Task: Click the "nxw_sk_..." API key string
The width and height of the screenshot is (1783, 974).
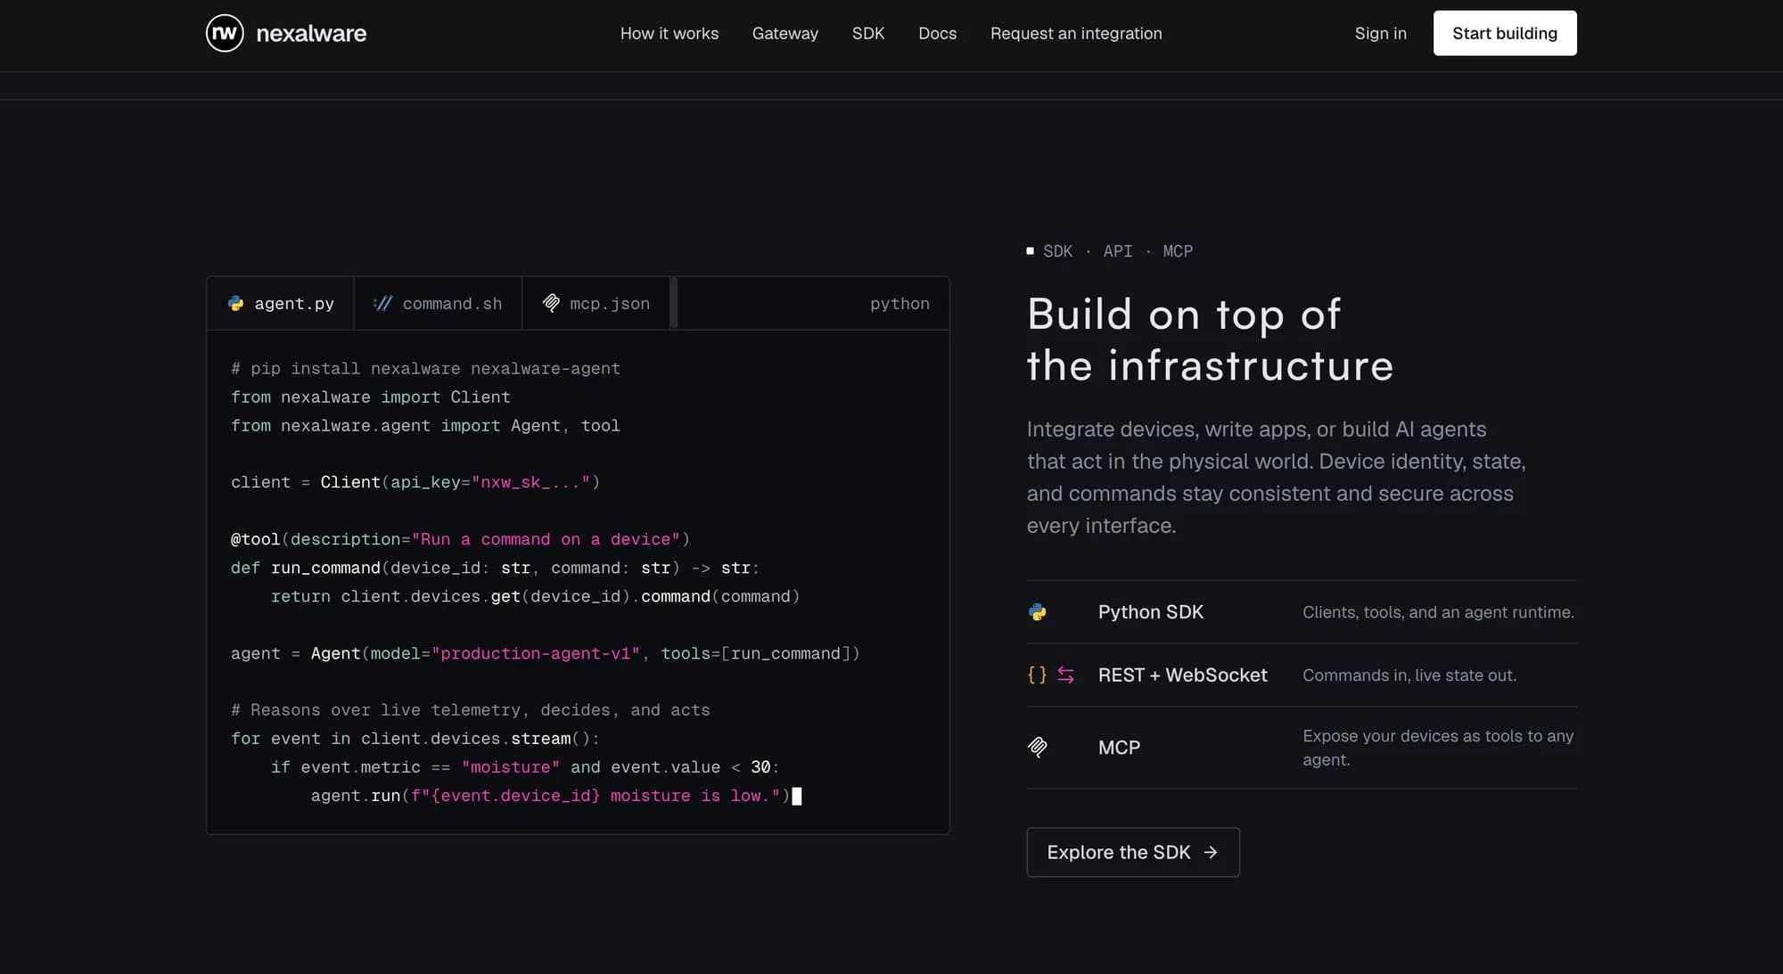Action: (531, 483)
